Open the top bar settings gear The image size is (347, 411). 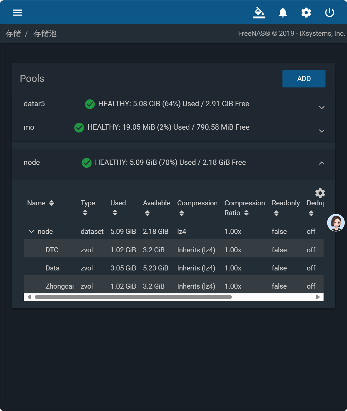click(x=306, y=13)
